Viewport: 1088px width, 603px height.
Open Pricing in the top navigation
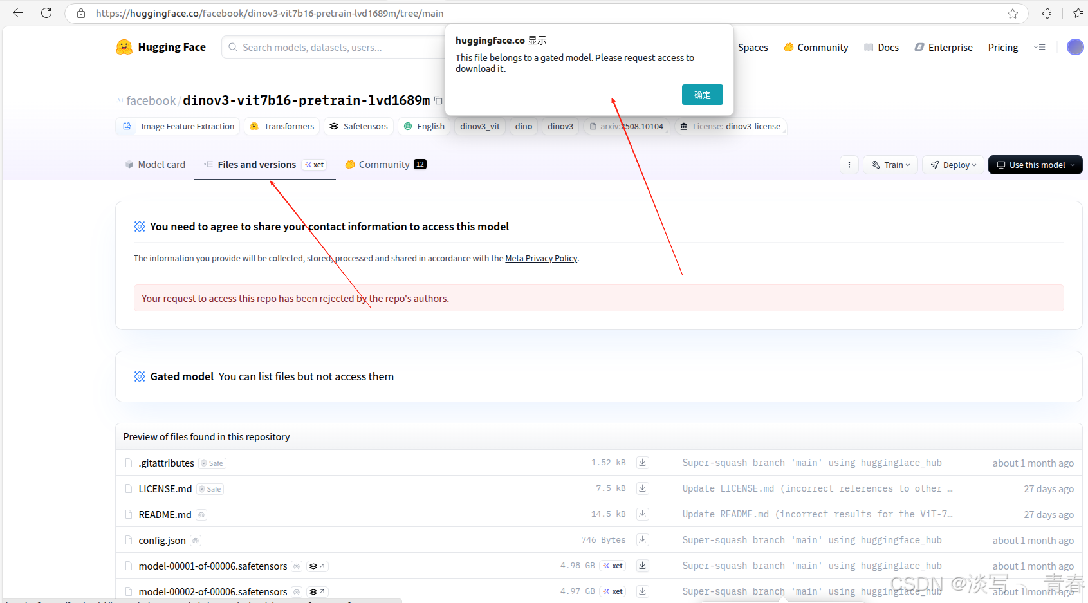click(x=1003, y=47)
